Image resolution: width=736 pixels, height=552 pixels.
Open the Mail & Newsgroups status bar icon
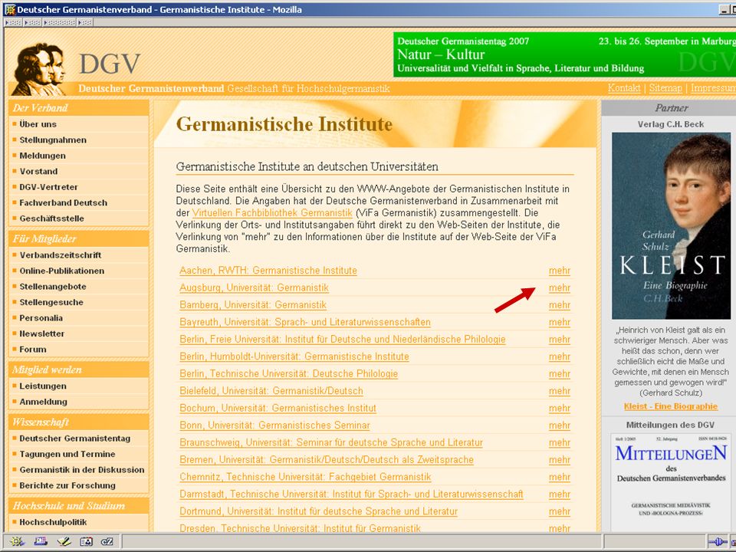coord(41,541)
